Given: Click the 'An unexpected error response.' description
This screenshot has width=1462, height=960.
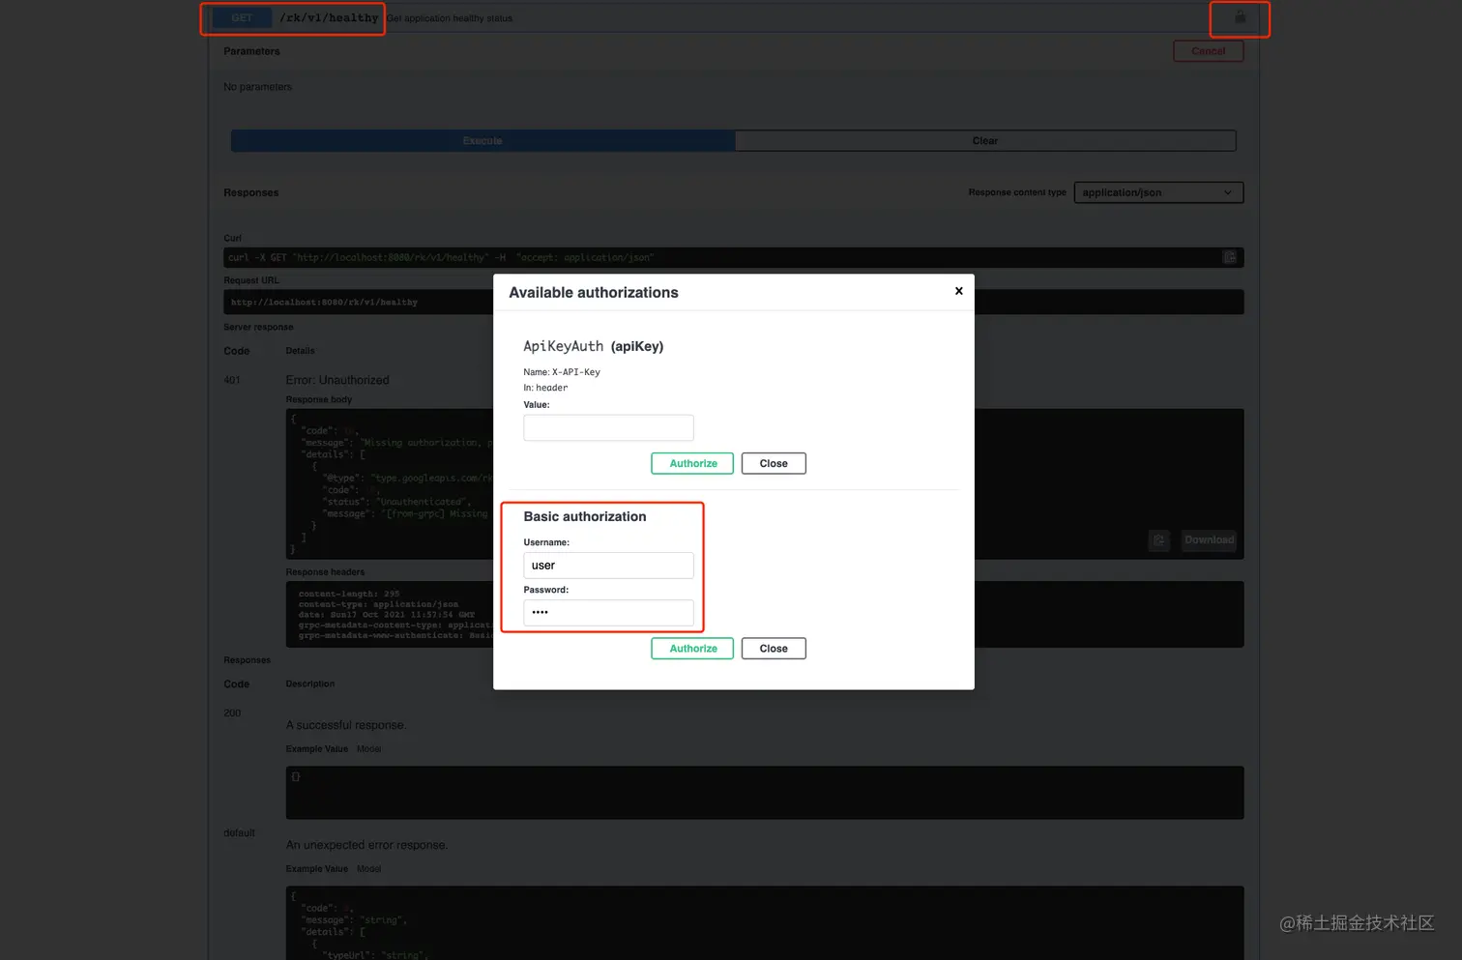Looking at the screenshot, I should [x=366, y=845].
